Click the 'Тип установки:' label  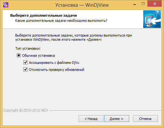28,48
